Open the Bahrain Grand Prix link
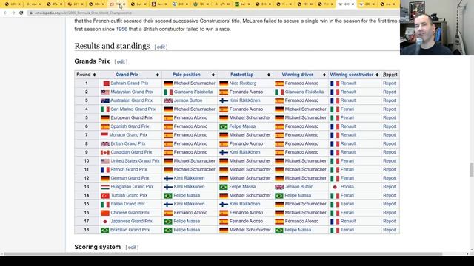This screenshot has height=266, width=474. click(130, 83)
